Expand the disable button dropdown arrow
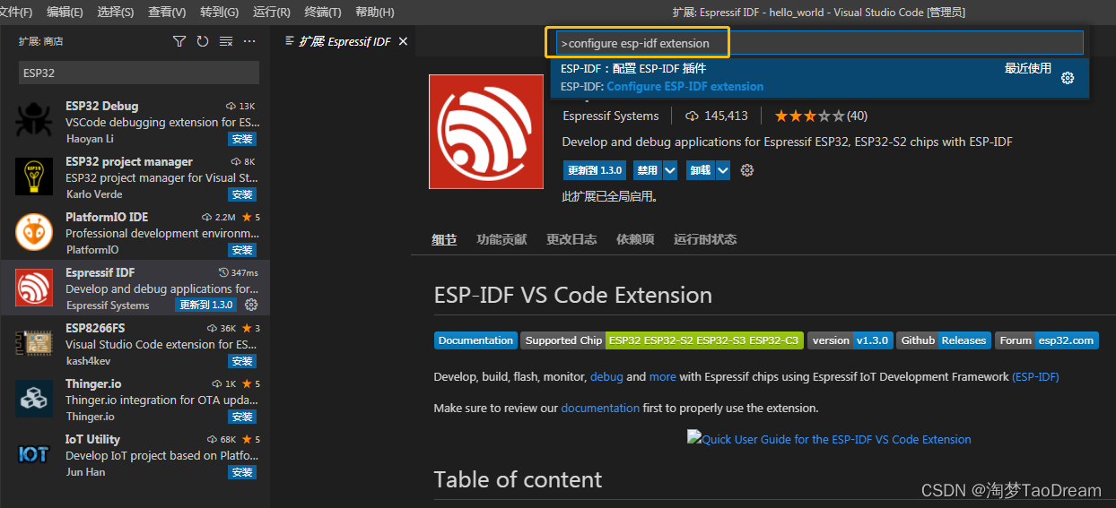Image resolution: width=1116 pixels, height=508 pixels. coord(672,170)
